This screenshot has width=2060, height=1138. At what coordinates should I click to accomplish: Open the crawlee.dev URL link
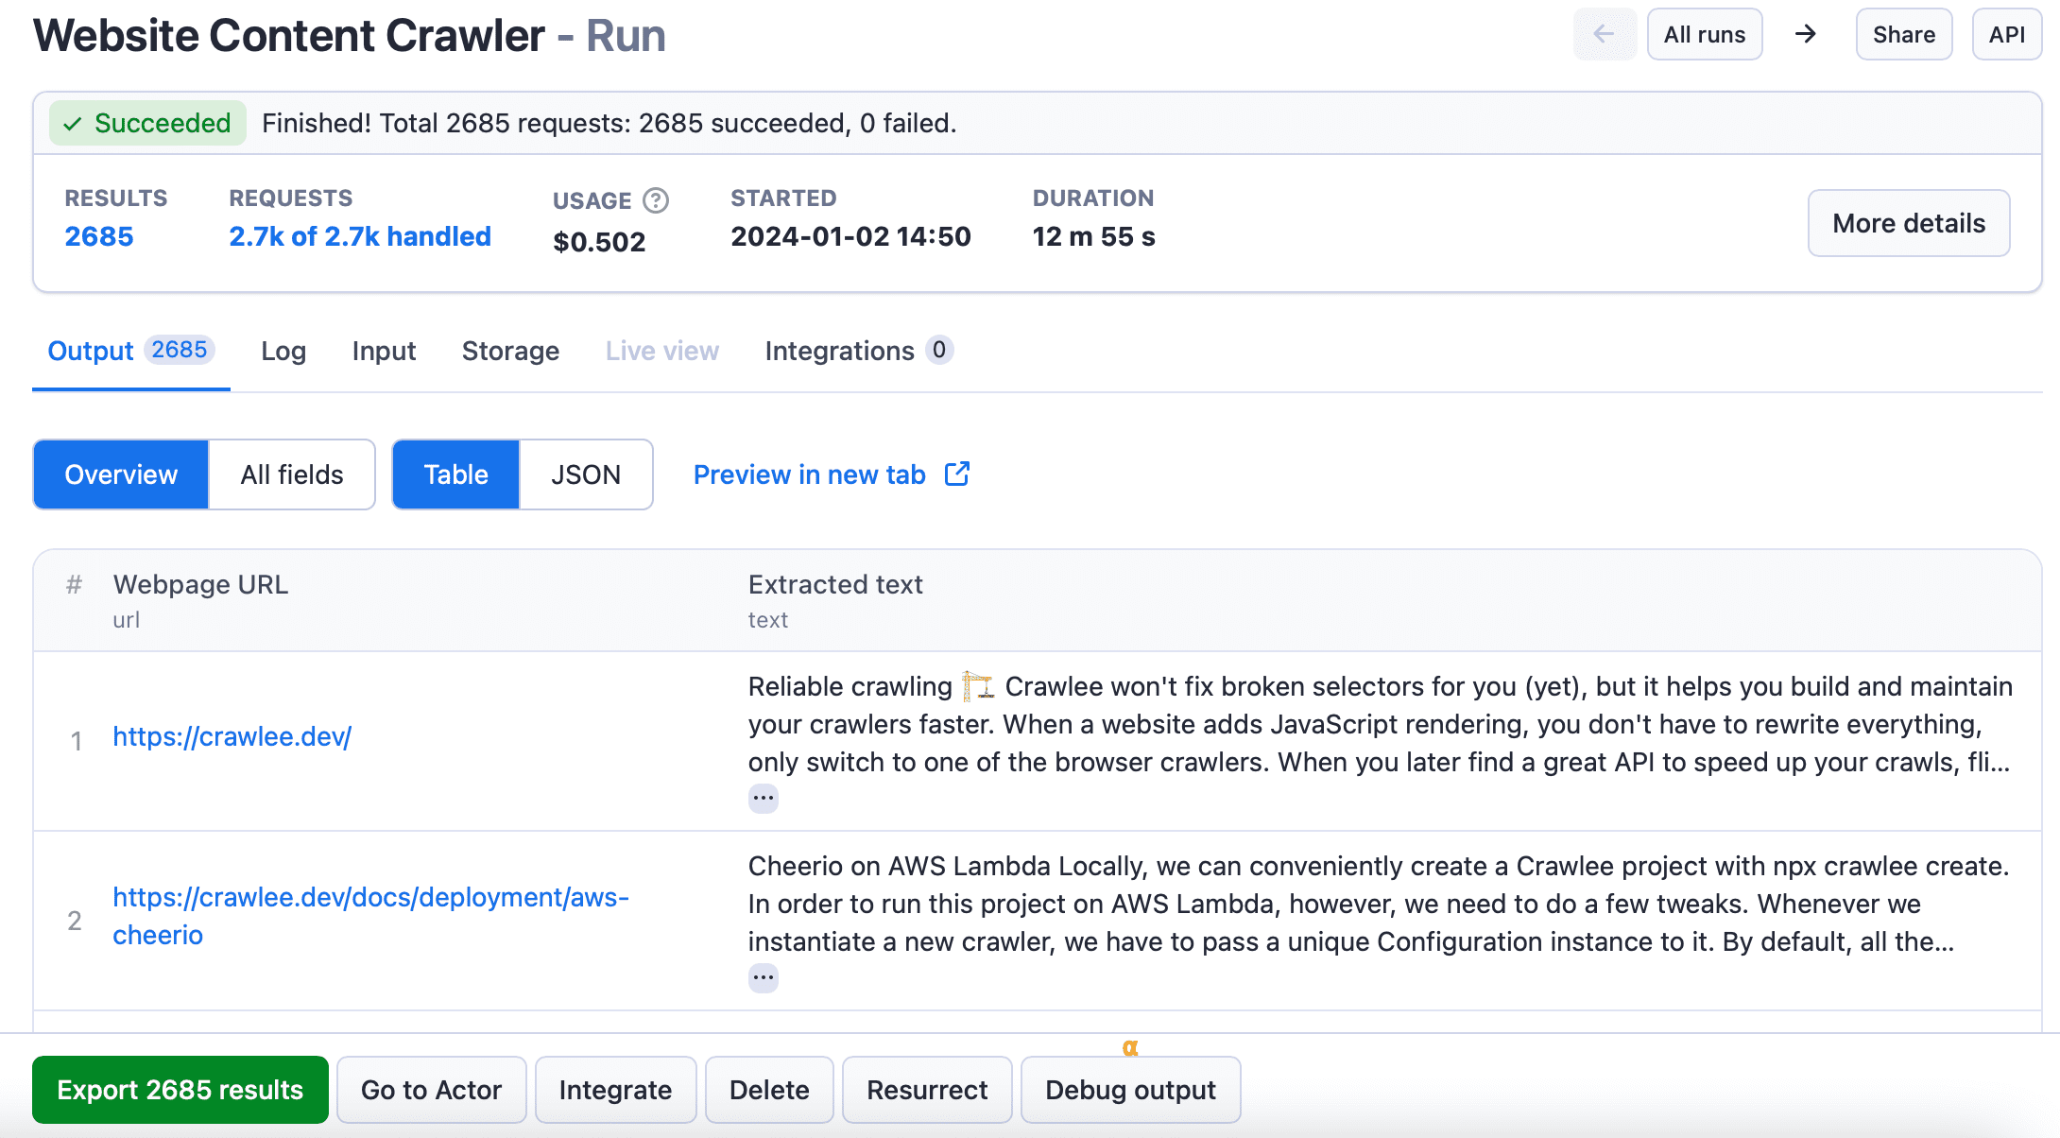(x=233, y=735)
